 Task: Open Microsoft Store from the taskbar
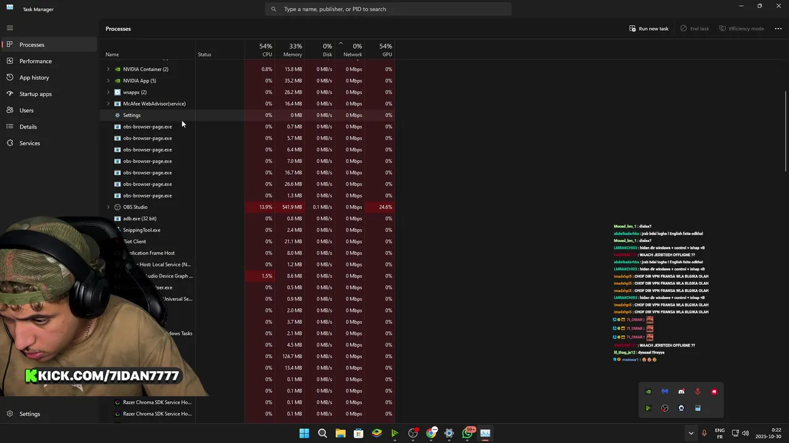point(359,433)
